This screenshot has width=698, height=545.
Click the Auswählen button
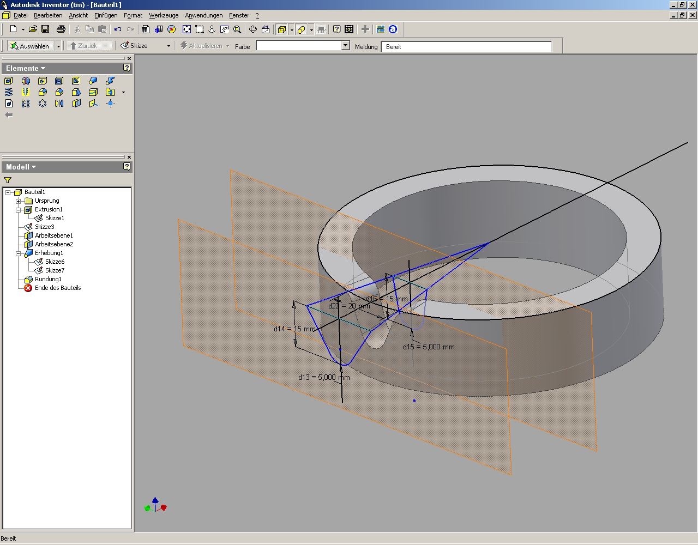pyautogui.click(x=30, y=46)
